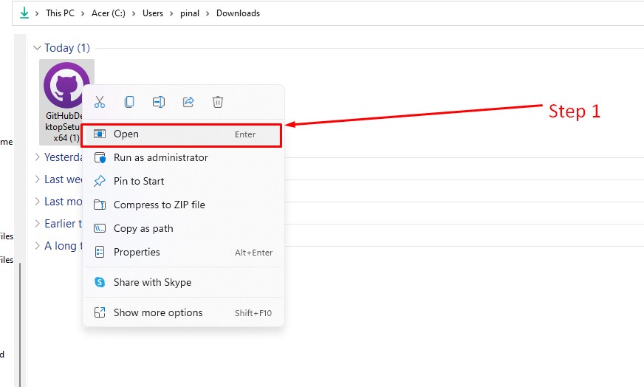This screenshot has height=387, width=644.
Task: Expand the Earlier this year group
Action: click(37, 224)
